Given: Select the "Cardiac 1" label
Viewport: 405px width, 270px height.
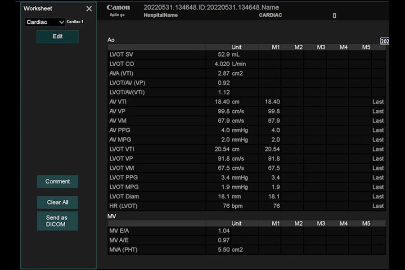Looking at the screenshot, I should [75, 22].
